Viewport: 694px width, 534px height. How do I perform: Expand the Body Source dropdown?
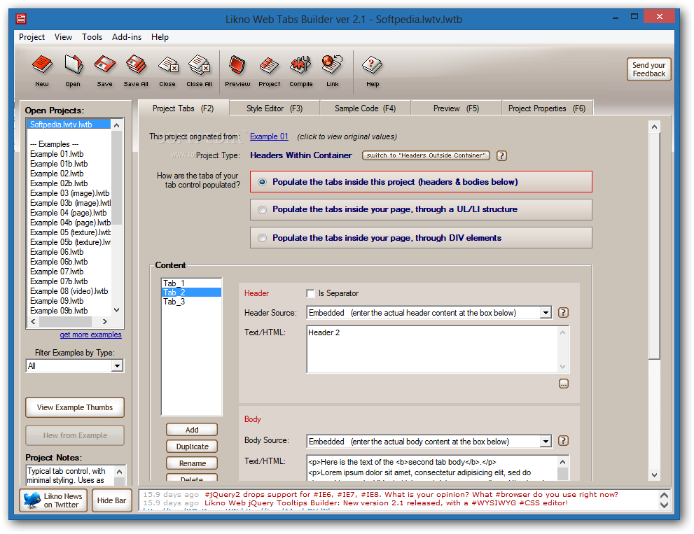coord(546,442)
